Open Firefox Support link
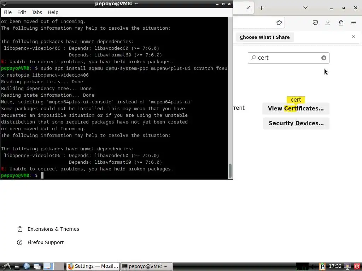 [46, 242]
